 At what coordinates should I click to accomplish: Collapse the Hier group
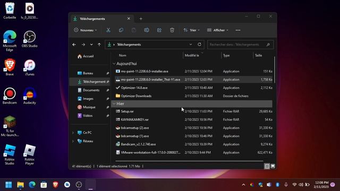point(114,104)
